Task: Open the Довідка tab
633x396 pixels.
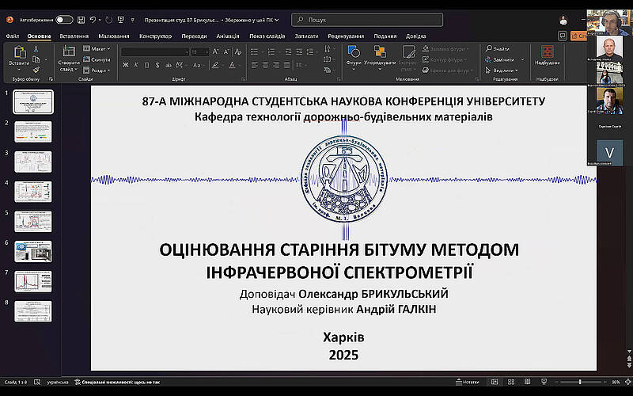Action: pos(416,36)
